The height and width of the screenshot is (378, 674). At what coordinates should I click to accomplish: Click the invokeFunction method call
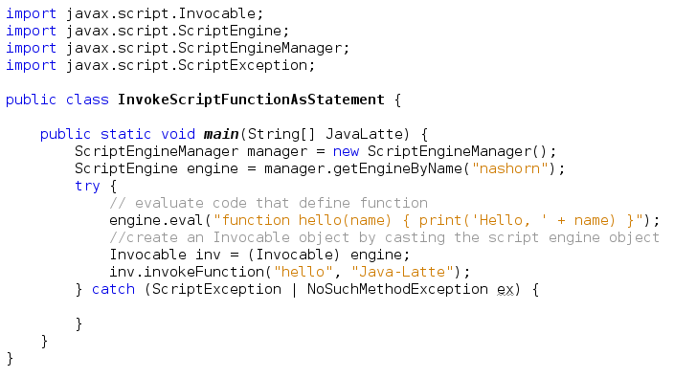point(204,272)
